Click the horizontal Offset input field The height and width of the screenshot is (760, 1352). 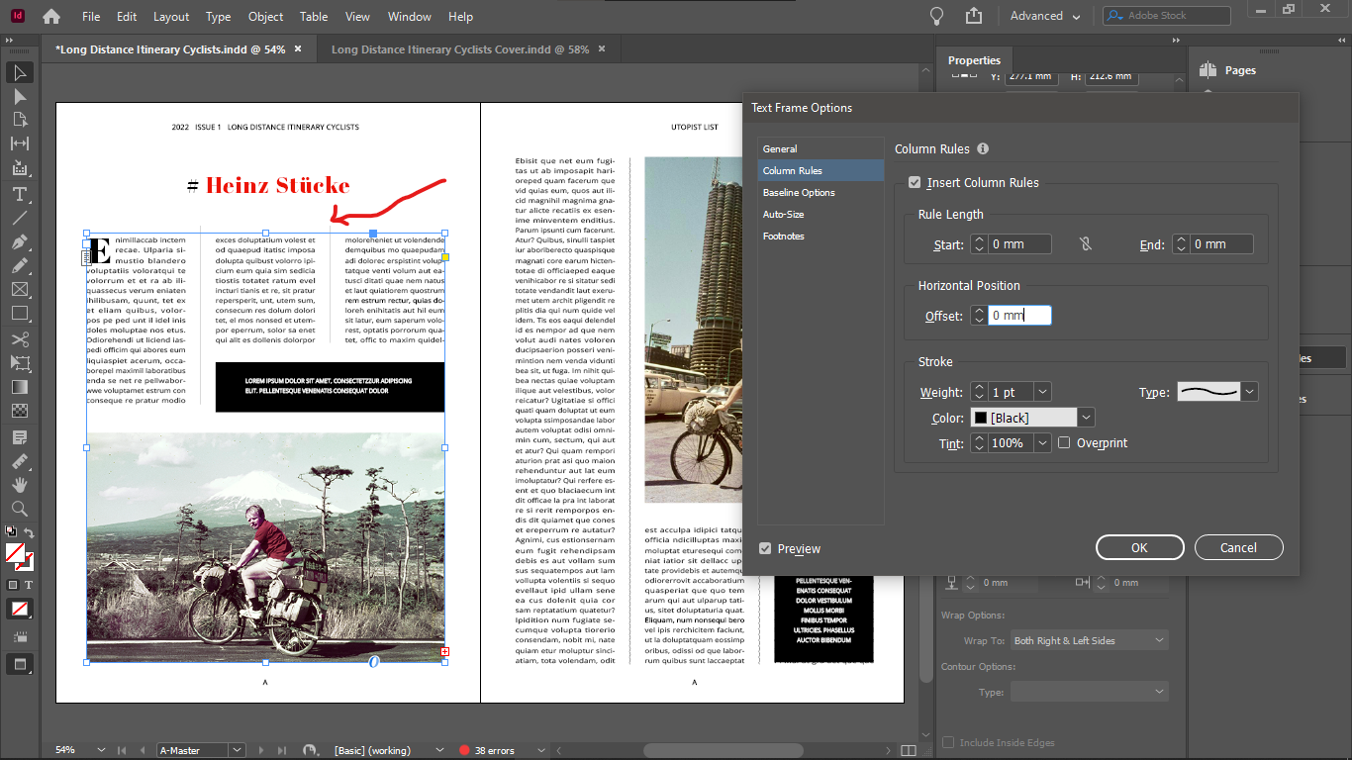tap(1018, 316)
